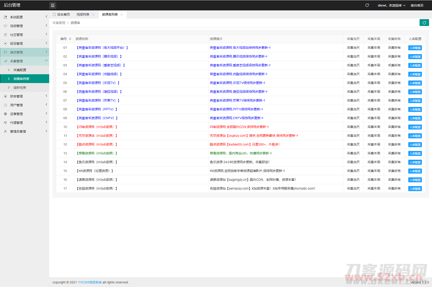Viewport: 432px width, 287px height.
Task: Open 采集配置 in the sidebar submenu
Action: pos(20,70)
